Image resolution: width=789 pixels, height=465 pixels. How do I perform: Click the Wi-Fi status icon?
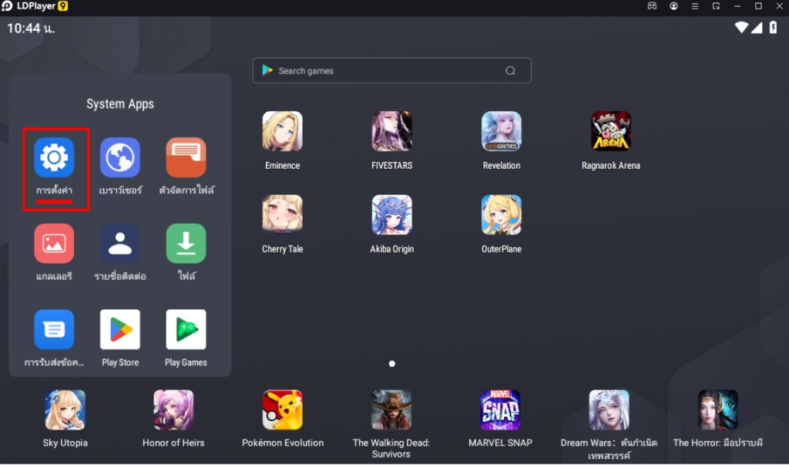pos(741,28)
